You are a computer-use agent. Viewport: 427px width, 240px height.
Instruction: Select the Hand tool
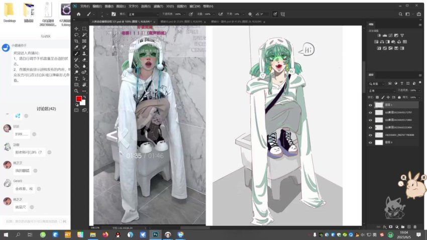(84, 85)
